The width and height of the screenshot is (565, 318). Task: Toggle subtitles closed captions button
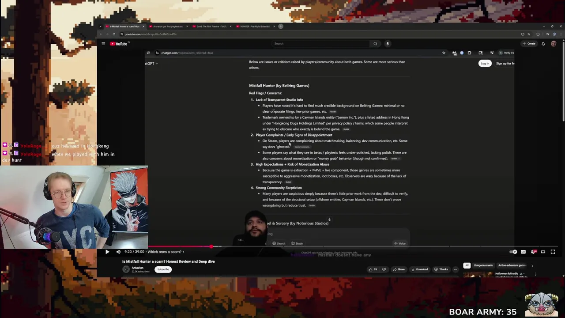pos(523,252)
